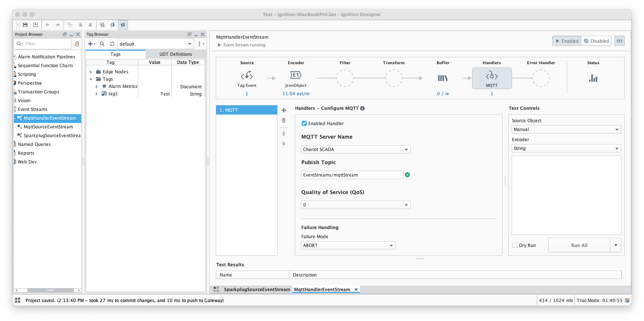
Task: Select the 1. MQTT handler entry
Action: [x=246, y=110]
